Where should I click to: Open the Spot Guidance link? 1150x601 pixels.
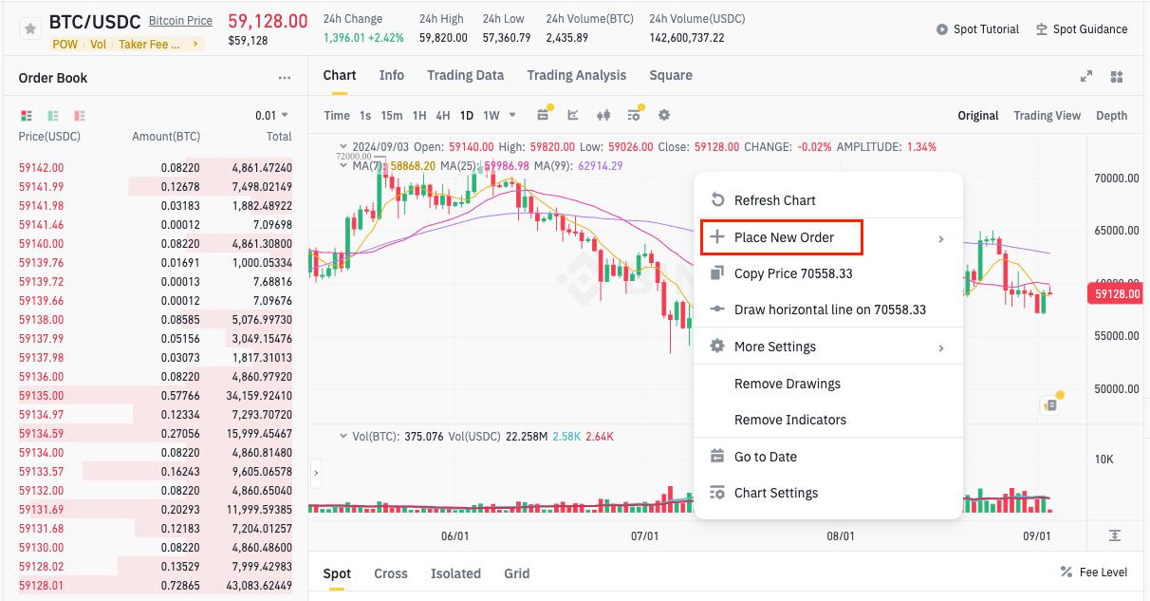point(1090,29)
